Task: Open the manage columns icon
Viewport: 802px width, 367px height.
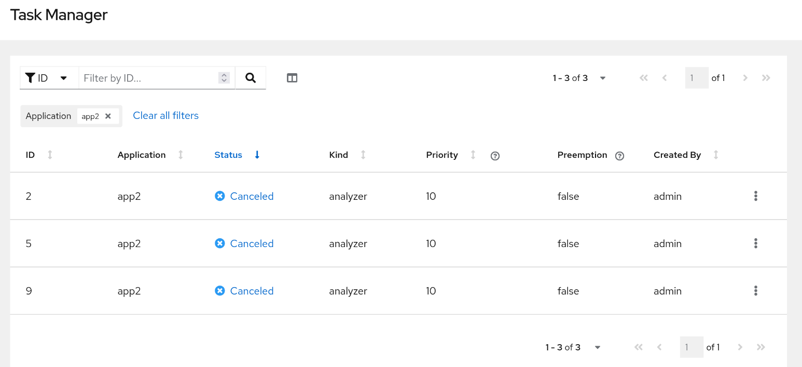Action: [x=292, y=78]
